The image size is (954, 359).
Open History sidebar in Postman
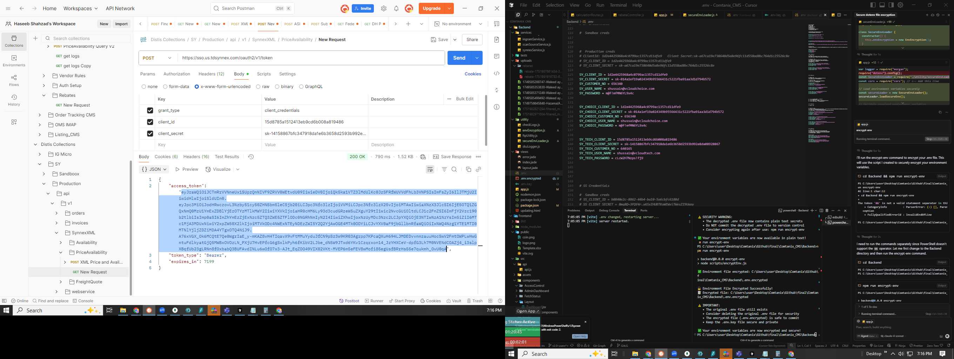tap(14, 100)
